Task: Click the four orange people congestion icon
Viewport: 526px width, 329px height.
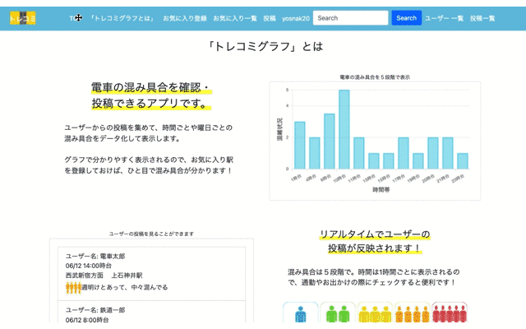Action: pyautogui.click(x=413, y=313)
